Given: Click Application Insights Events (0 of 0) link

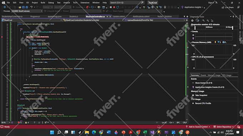Looking at the screenshot, I should 209,87.
